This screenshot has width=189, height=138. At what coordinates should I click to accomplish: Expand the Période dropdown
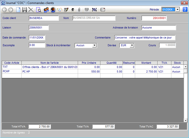177,9
